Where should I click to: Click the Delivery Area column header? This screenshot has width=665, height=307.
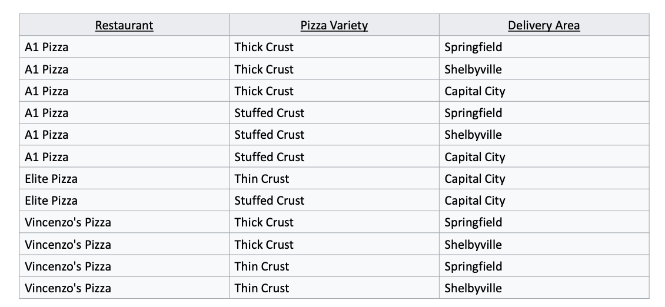(544, 25)
